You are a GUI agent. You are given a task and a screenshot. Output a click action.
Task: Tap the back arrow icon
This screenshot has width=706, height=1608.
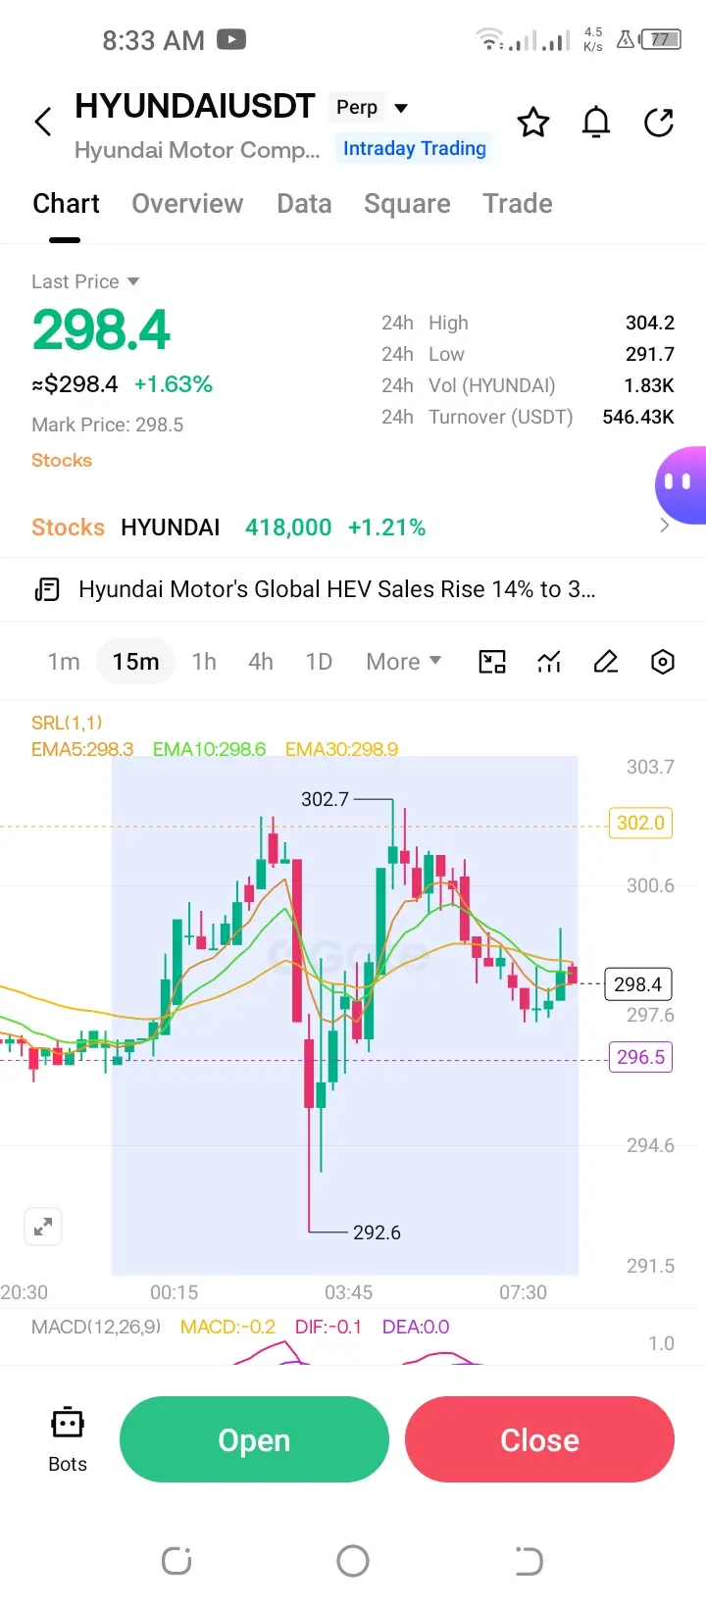43,123
